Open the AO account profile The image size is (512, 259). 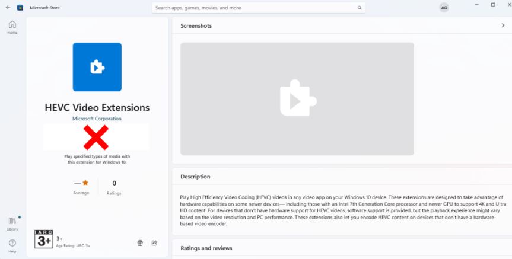[444, 8]
